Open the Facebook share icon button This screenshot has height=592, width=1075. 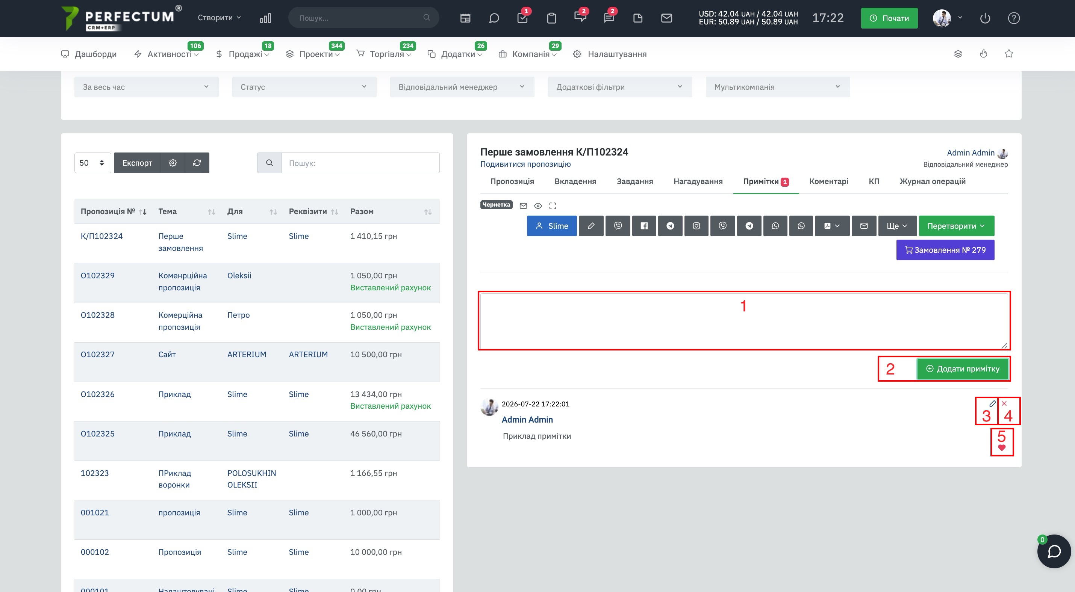(644, 226)
